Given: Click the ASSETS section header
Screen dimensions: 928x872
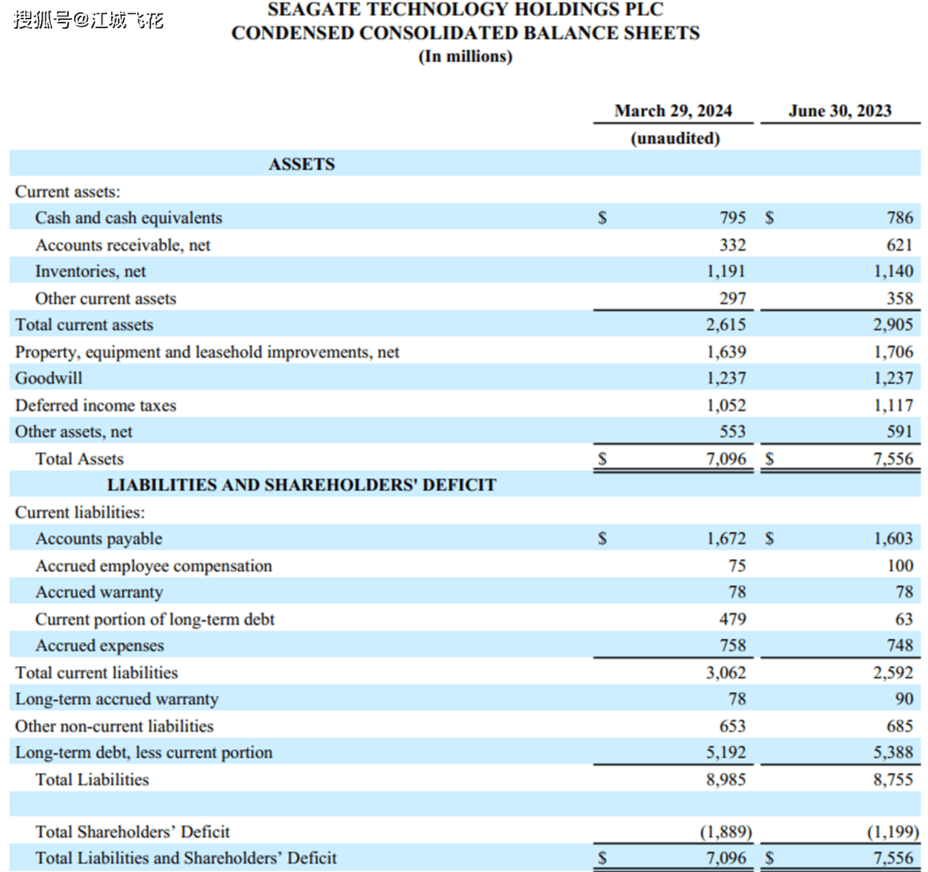Looking at the screenshot, I should (302, 164).
